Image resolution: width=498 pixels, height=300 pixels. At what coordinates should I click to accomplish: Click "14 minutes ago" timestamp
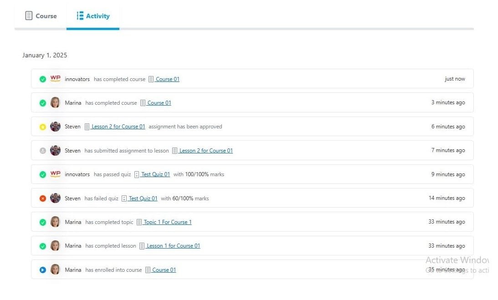(447, 198)
